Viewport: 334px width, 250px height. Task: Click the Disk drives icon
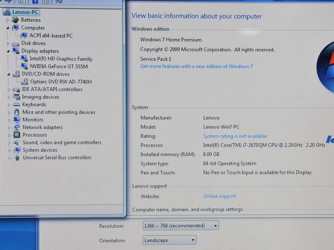[15, 44]
